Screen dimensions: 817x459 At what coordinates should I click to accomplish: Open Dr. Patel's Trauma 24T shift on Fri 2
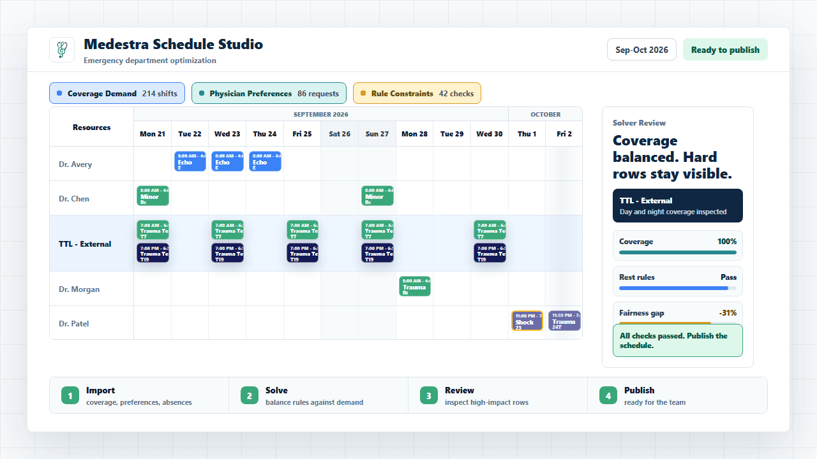click(x=564, y=321)
